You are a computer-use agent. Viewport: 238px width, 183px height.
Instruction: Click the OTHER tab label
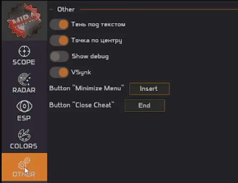[24, 174]
